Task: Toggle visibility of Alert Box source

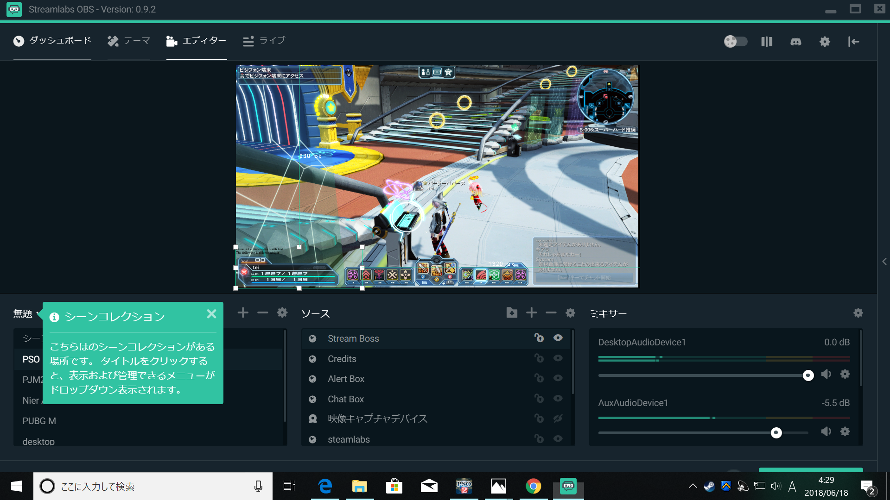Action: 558,378
